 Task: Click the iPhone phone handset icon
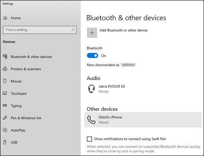pos(91,120)
